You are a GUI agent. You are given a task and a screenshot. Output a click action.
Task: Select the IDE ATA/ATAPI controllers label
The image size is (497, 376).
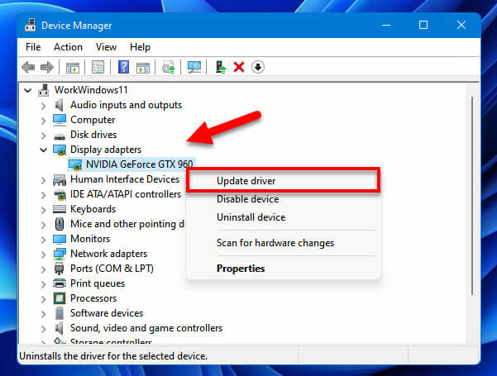click(x=126, y=194)
